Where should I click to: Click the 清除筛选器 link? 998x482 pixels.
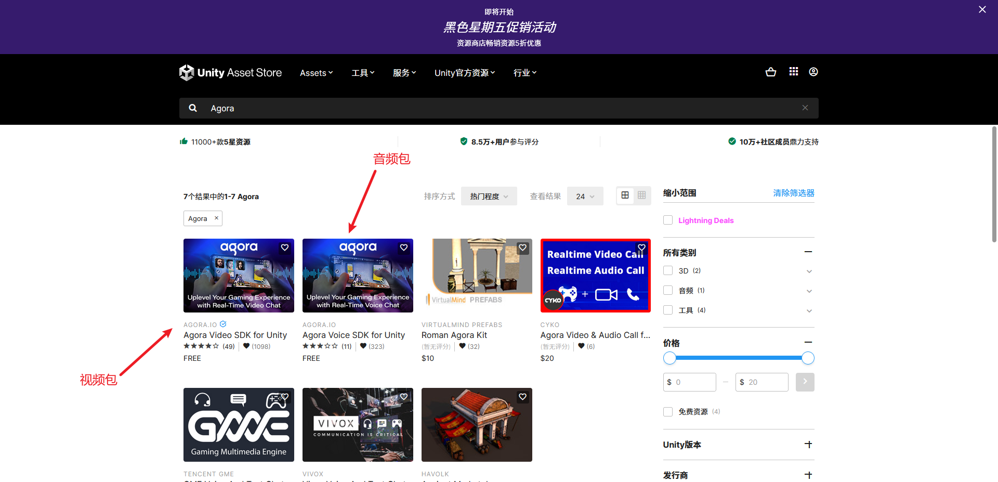click(793, 192)
